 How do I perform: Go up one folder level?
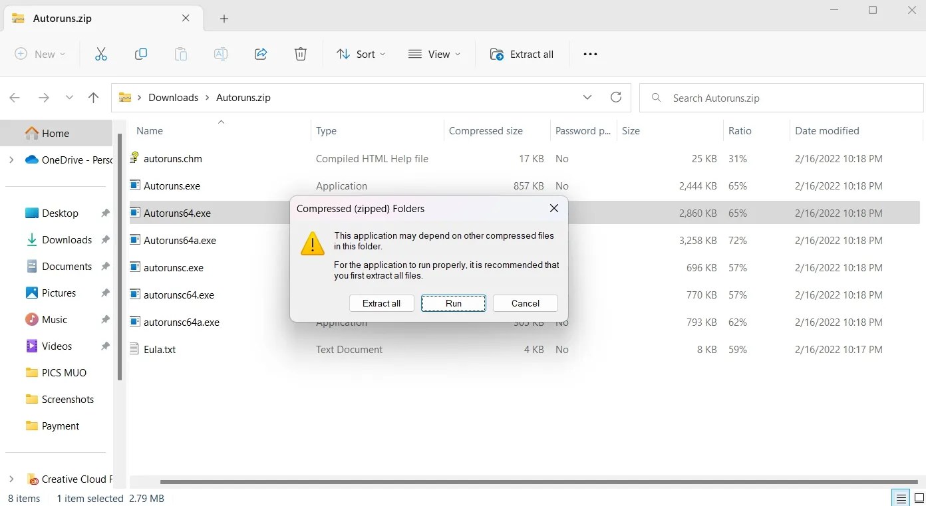[93, 97]
